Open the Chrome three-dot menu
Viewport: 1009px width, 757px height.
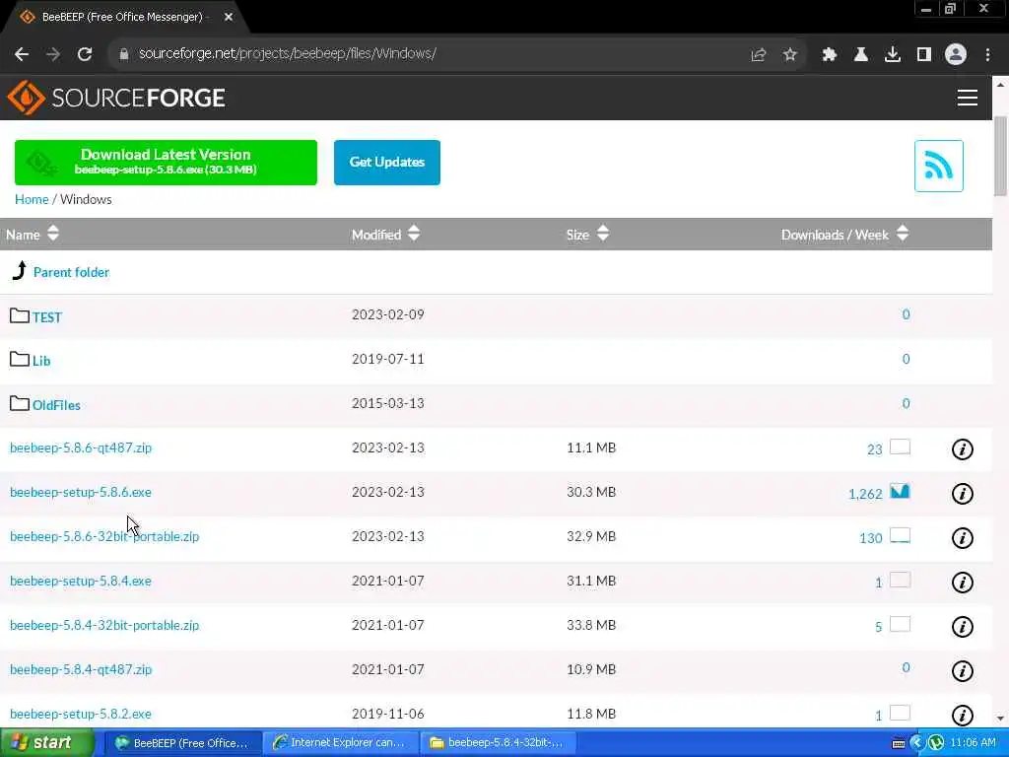click(987, 55)
